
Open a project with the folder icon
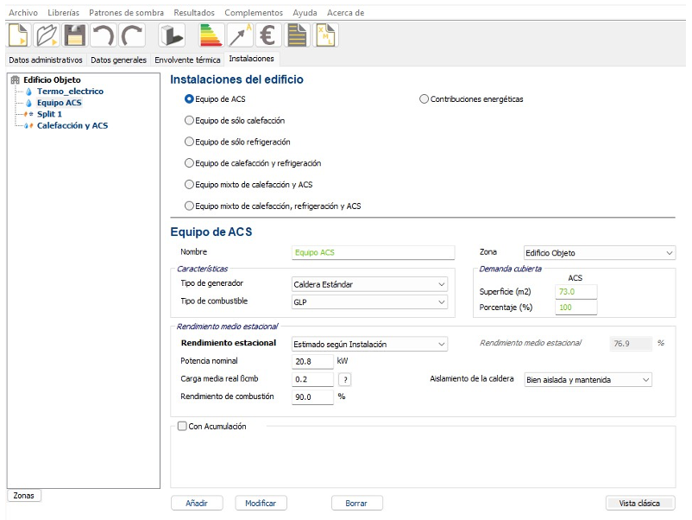pos(47,35)
